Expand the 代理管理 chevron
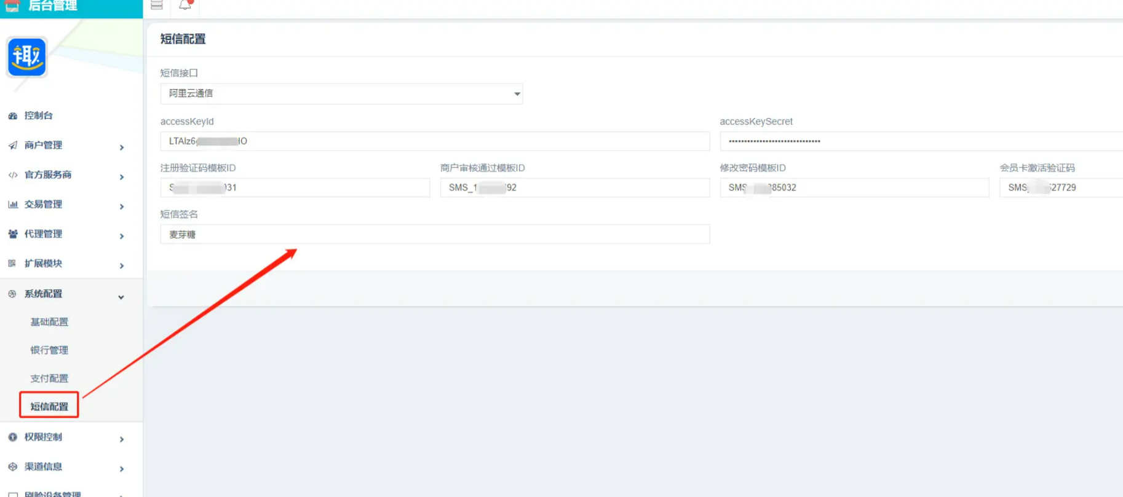Image resolution: width=1123 pixels, height=497 pixels. (x=122, y=236)
